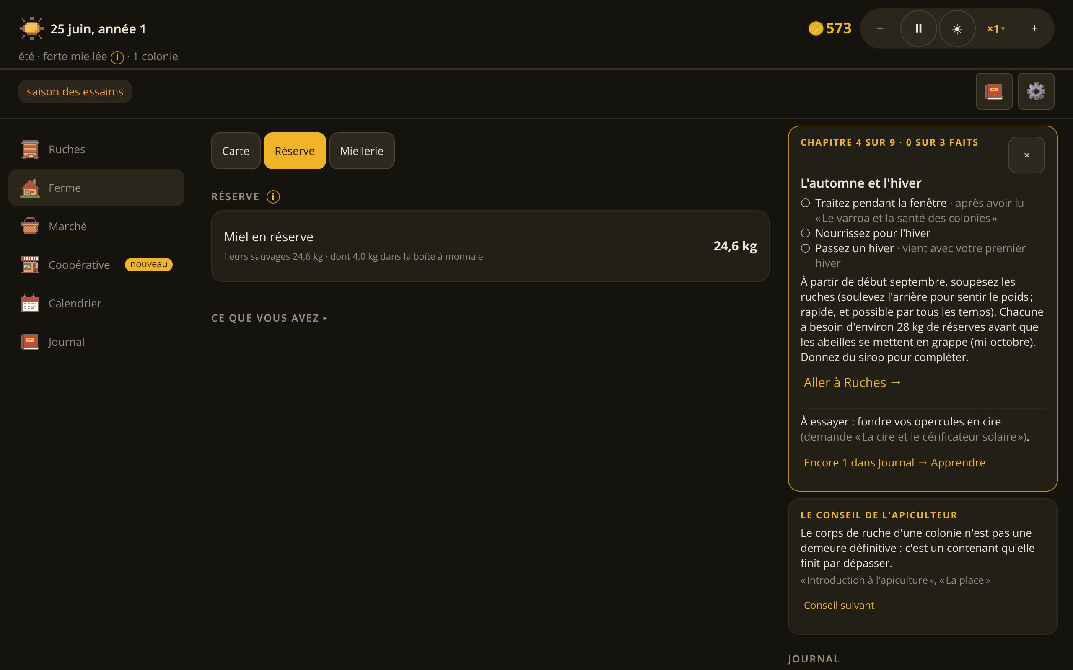Click the info icon next to forte miellée
Viewport: 1073px width, 670px height.
pos(117,58)
